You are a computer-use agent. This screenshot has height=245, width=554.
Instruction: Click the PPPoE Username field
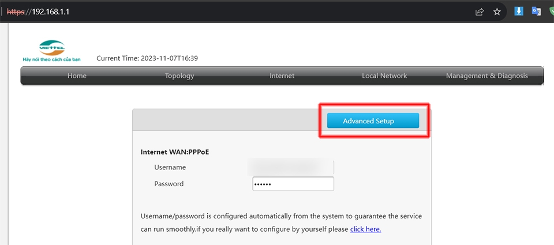pyautogui.click(x=291, y=167)
